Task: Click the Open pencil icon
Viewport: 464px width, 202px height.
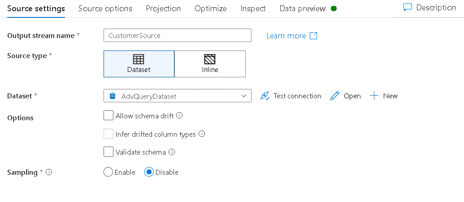Action: [x=335, y=96]
